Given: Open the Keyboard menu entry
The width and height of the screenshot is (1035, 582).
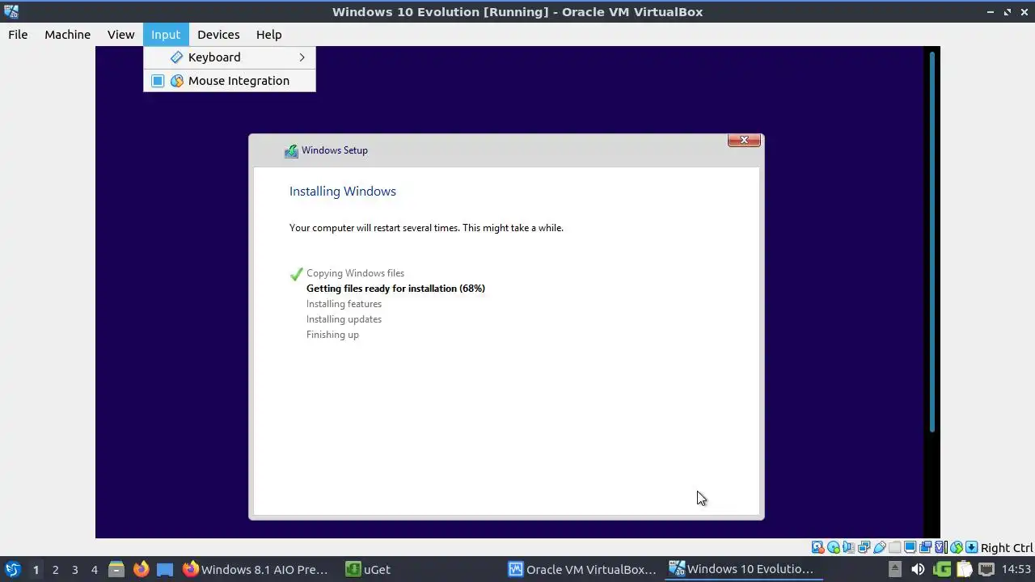Looking at the screenshot, I should point(230,57).
